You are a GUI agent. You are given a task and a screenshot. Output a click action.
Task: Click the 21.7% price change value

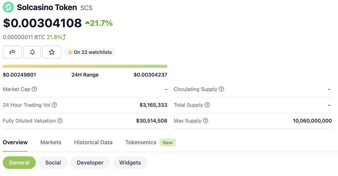coord(101,23)
